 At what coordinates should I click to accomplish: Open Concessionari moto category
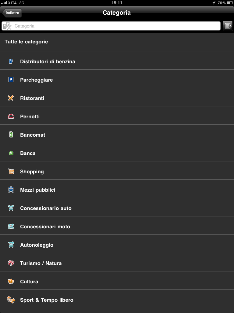(117, 226)
